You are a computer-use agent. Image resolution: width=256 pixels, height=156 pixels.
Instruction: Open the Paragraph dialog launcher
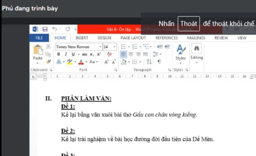point(169,70)
